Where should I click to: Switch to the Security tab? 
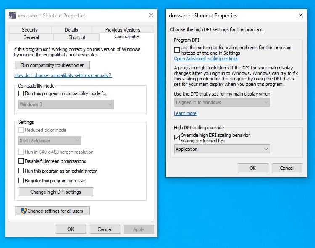coord(30,30)
